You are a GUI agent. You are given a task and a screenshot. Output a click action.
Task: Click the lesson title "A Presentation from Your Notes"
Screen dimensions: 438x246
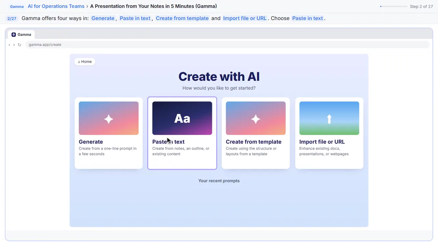[x=153, y=6]
